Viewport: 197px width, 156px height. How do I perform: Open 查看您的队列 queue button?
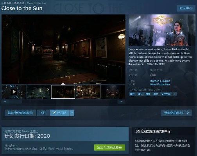[177, 113]
